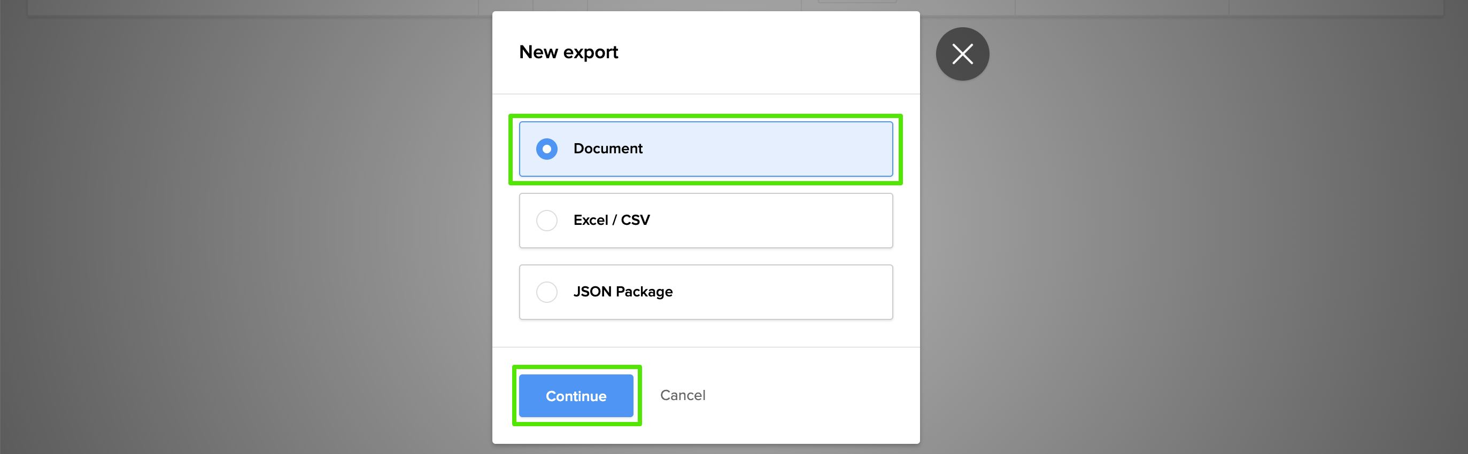Viewport: 1468px width, 454px height.
Task: Click empty area of the Excel / CSV card
Action: (x=786, y=221)
